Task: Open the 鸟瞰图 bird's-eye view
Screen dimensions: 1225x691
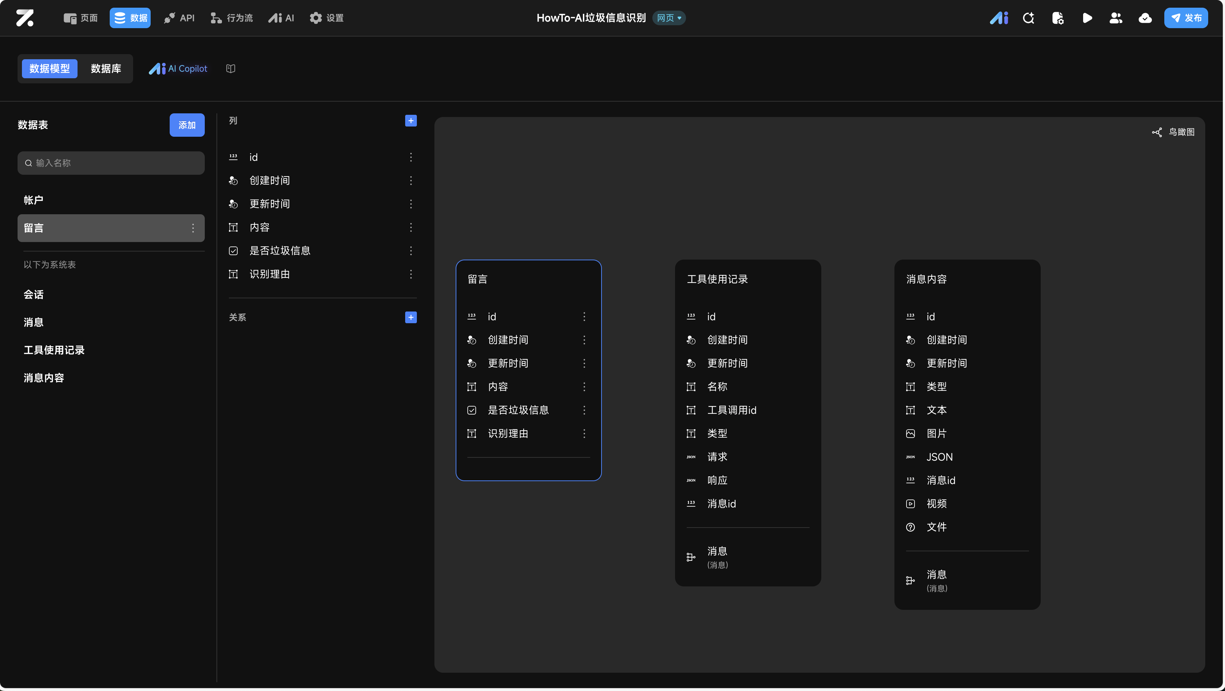Action: pos(1174,132)
